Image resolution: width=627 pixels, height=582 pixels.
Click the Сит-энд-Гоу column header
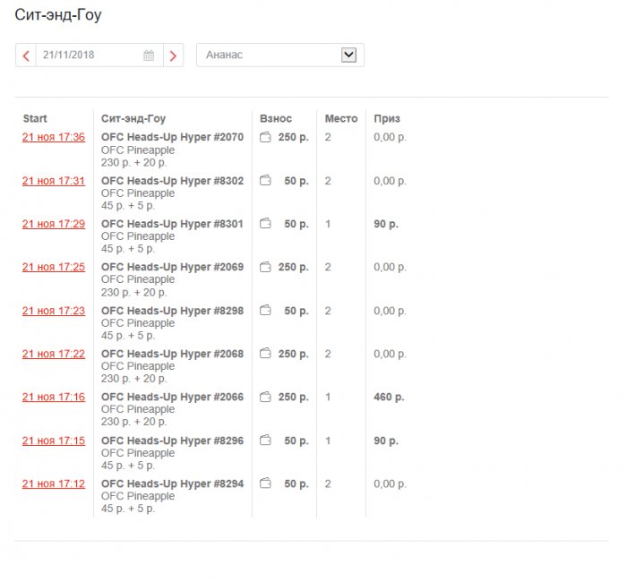click(133, 119)
